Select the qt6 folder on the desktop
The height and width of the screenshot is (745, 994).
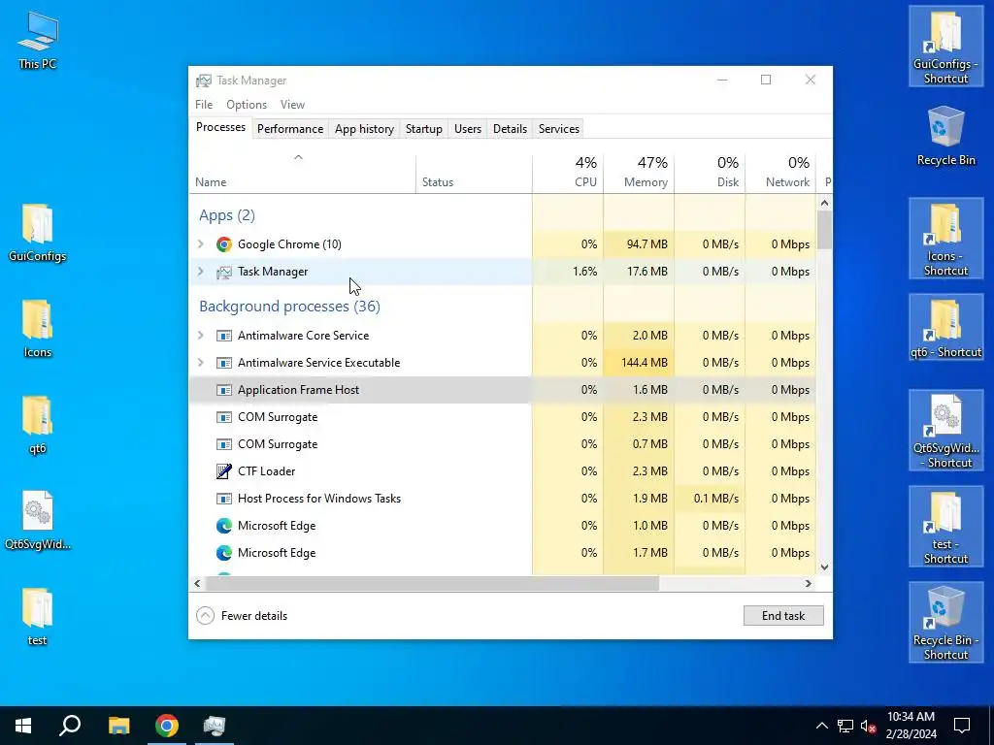(x=38, y=425)
